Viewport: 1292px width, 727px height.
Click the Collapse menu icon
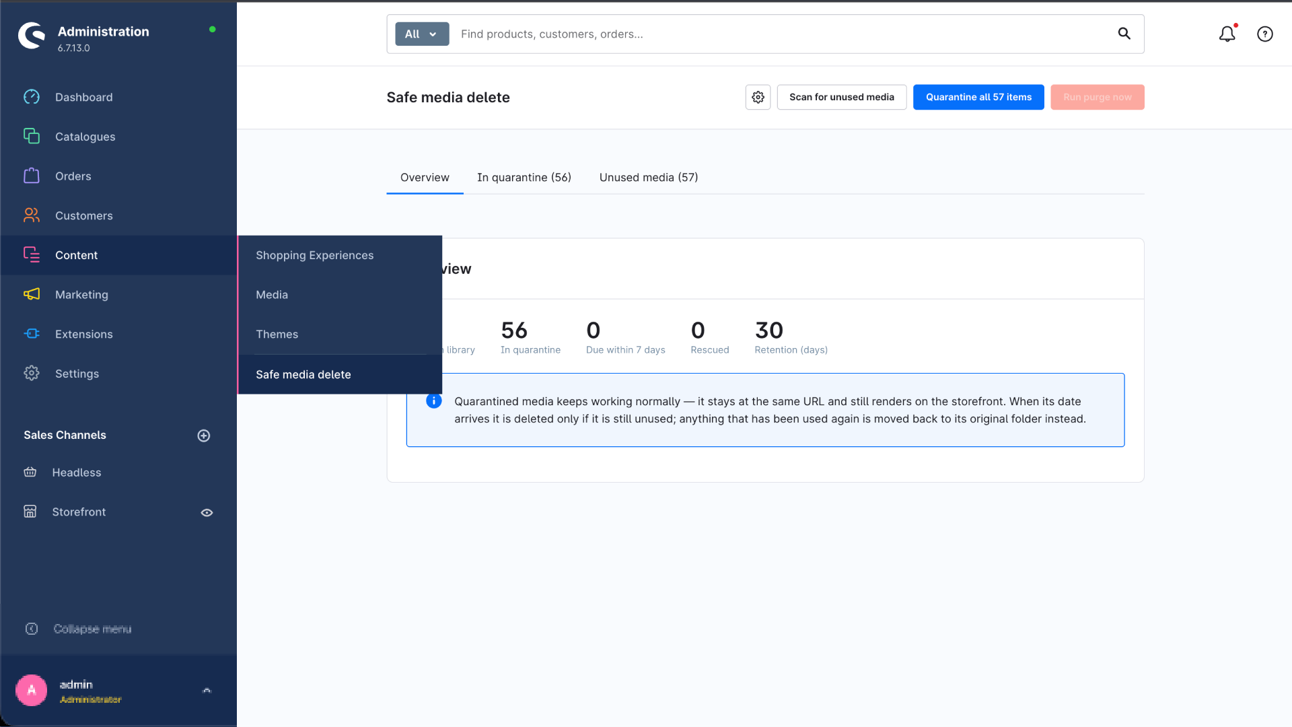point(32,629)
